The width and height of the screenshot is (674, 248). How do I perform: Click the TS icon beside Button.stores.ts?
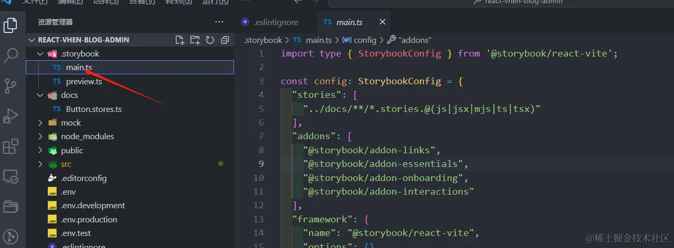57,109
